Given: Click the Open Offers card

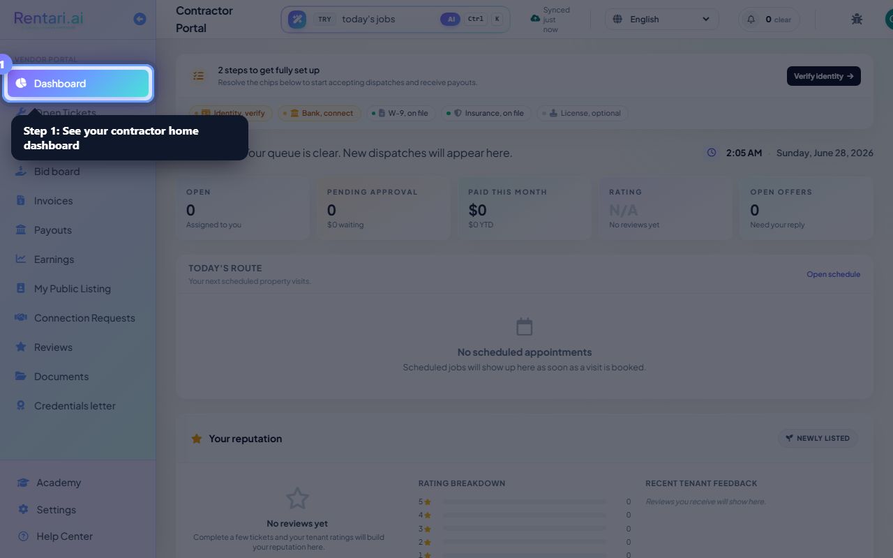Looking at the screenshot, I should pyautogui.click(x=806, y=208).
